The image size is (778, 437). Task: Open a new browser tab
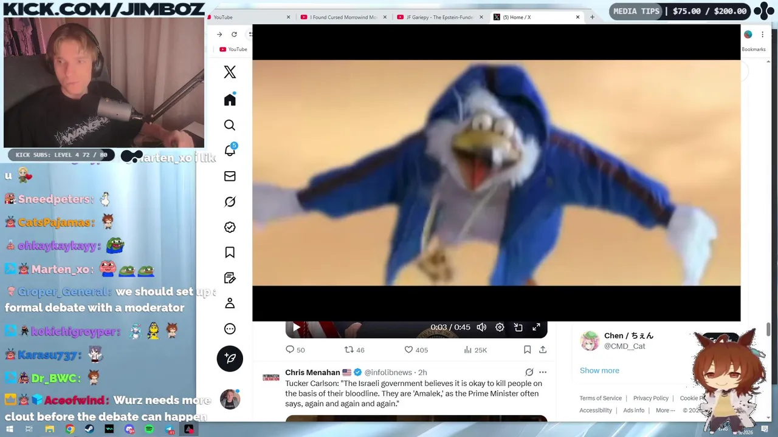pyautogui.click(x=592, y=17)
